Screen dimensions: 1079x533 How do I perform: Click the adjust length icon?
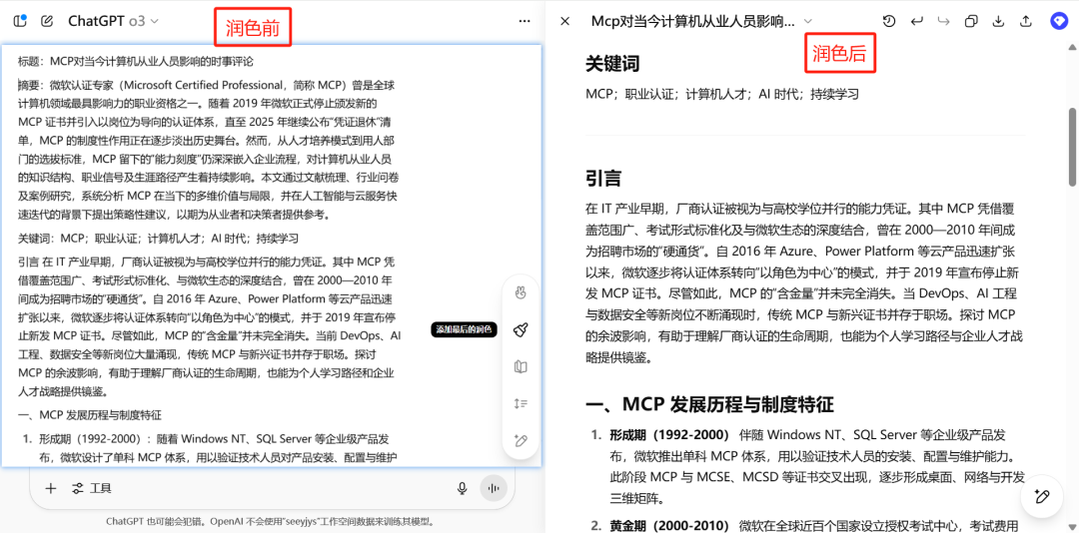pyautogui.click(x=521, y=403)
